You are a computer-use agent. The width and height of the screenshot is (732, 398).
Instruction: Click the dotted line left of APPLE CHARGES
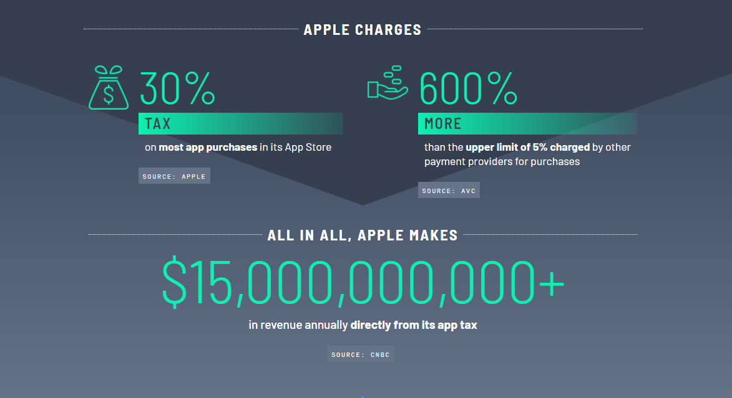pyautogui.click(x=191, y=29)
